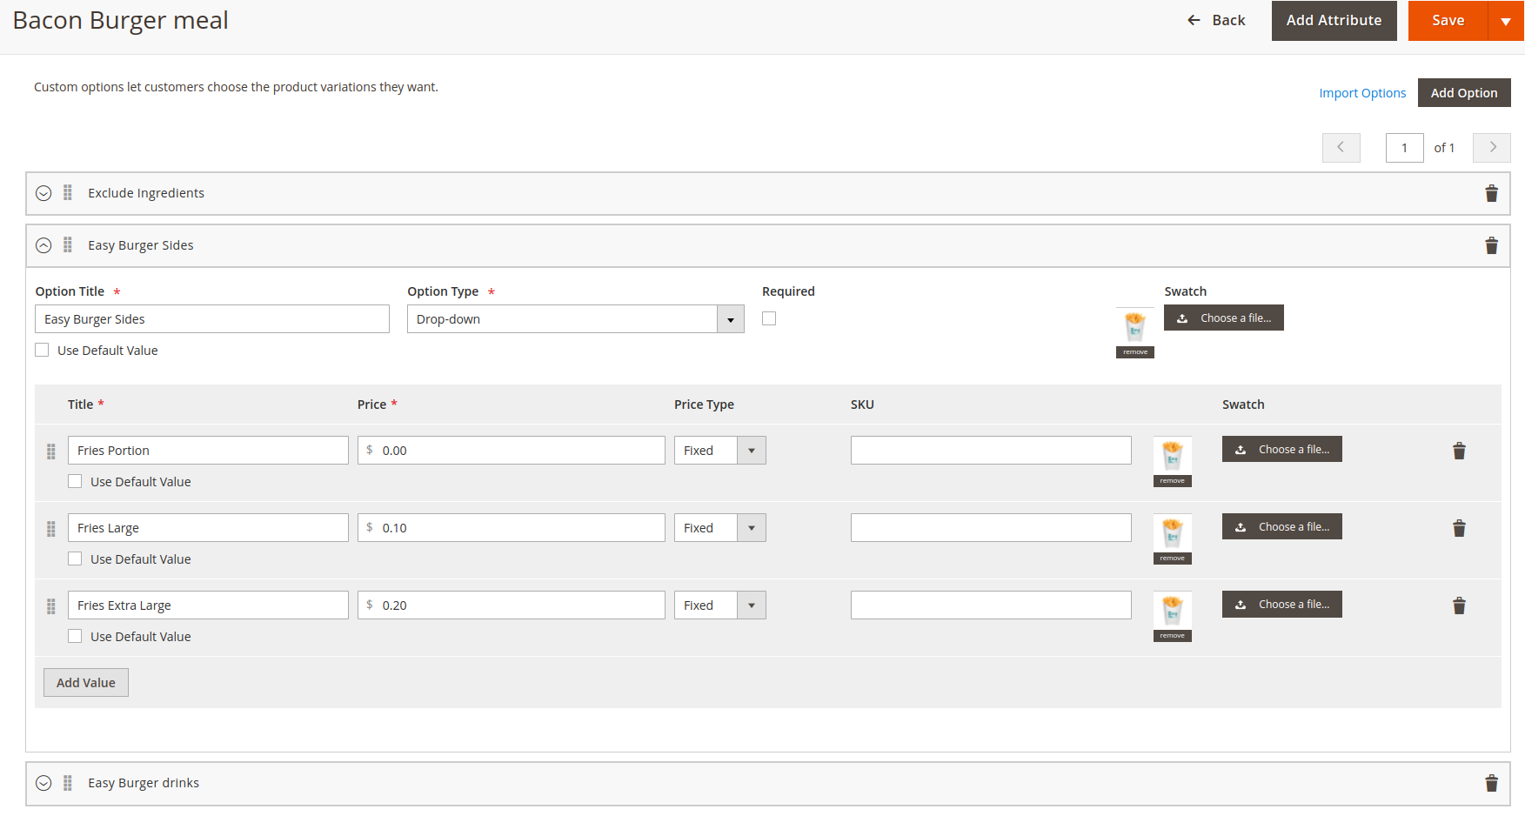Tick Use Default Value under Fries Large
This screenshot has width=1525, height=816.
coord(75,558)
